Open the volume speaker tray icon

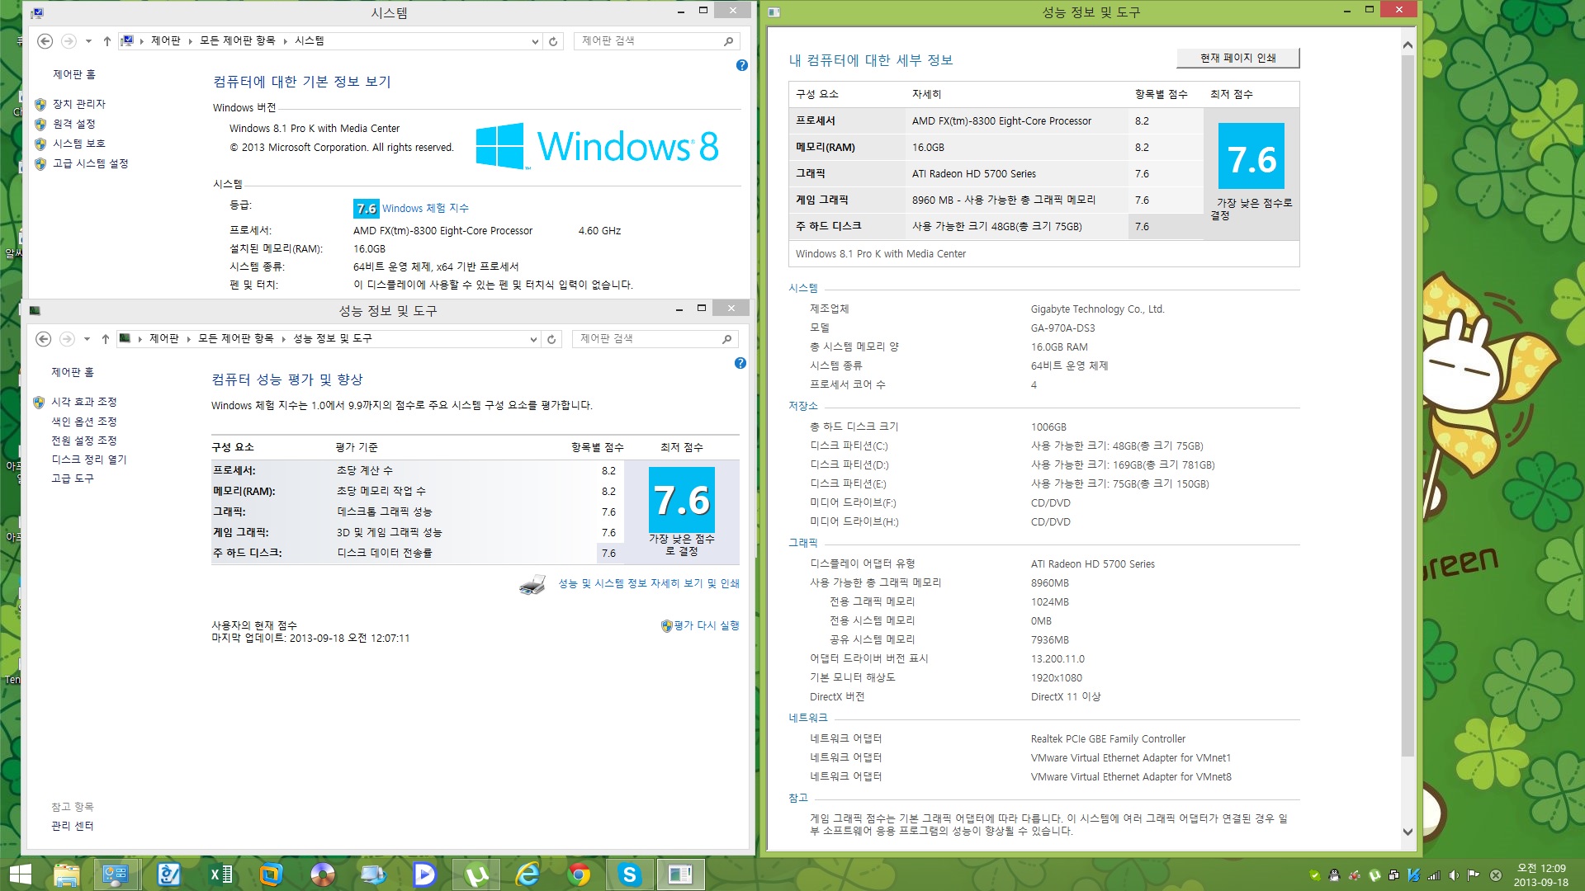(x=1454, y=875)
